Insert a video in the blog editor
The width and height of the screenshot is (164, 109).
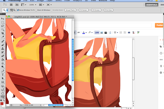pyautogui.click(x=106, y=33)
